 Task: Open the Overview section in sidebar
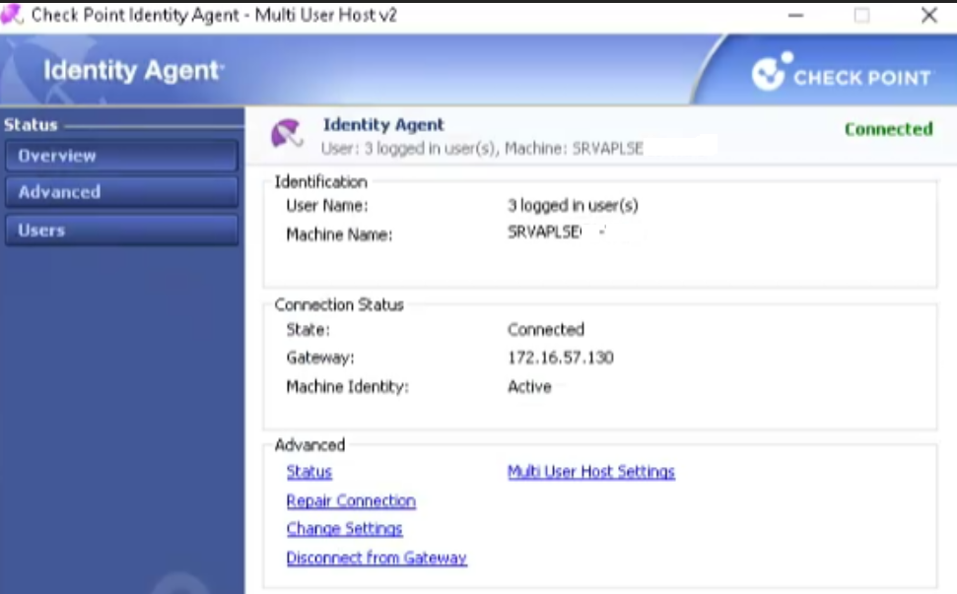click(121, 156)
